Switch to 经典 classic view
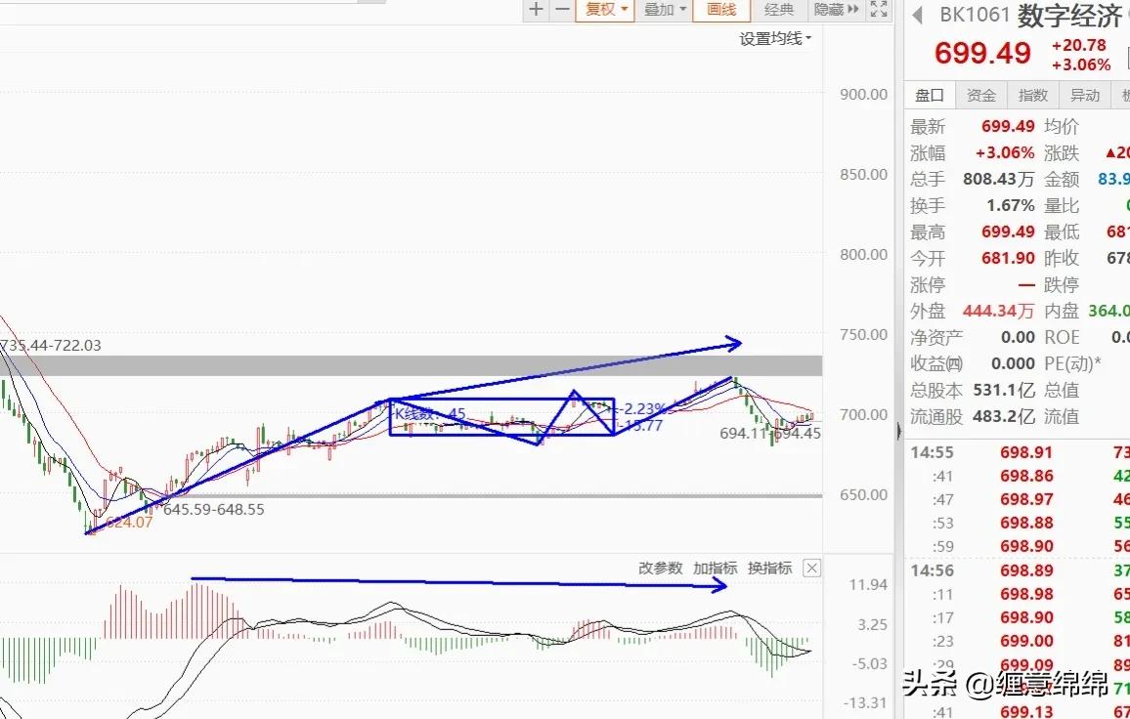The image size is (1130, 719). point(778,10)
